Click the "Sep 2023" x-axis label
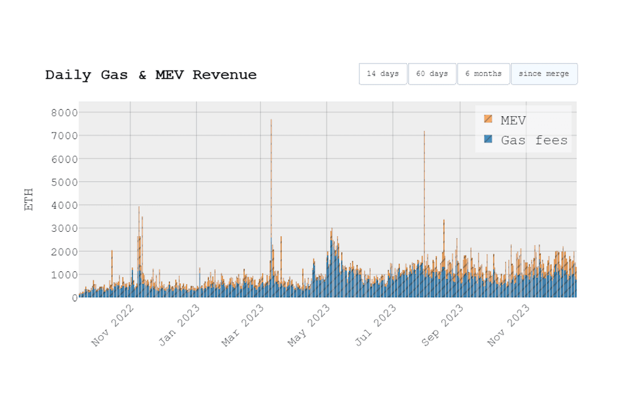Screen dimensions: 618x412 coord(442,326)
